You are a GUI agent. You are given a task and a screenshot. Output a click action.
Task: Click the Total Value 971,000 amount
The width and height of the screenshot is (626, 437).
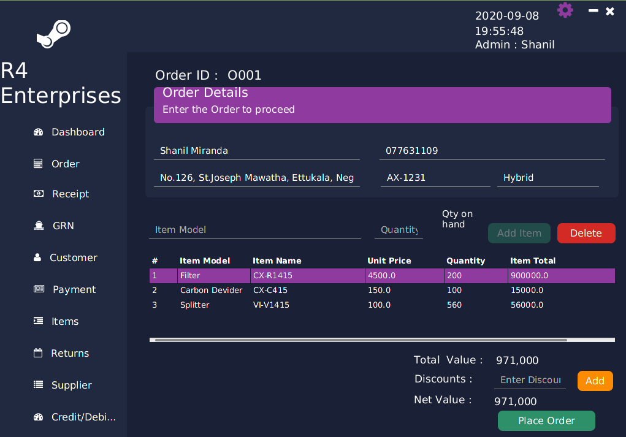pos(517,360)
